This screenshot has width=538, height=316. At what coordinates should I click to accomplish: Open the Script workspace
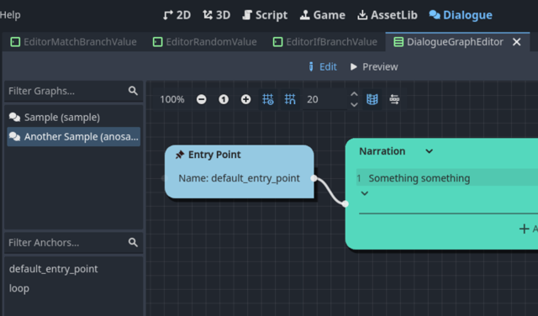tap(265, 15)
